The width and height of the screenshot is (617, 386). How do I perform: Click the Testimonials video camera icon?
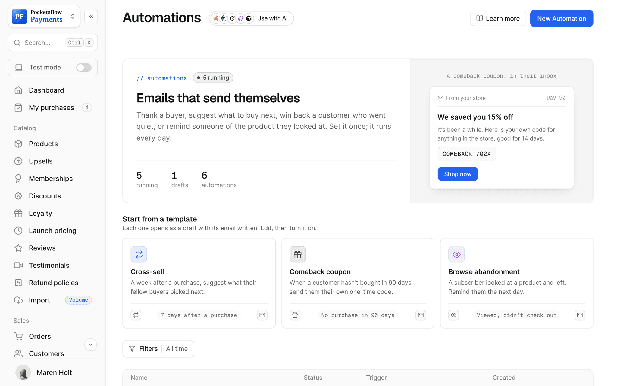(18, 265)
